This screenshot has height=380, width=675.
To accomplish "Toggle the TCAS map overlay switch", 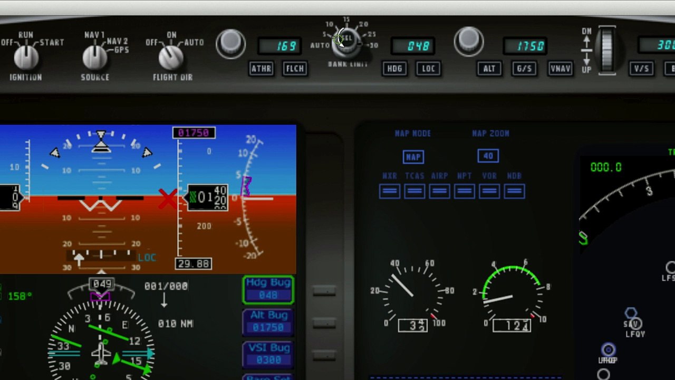I will click(x=414, y=191).
